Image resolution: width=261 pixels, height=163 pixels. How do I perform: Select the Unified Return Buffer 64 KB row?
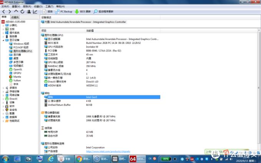tap(102, 105)
